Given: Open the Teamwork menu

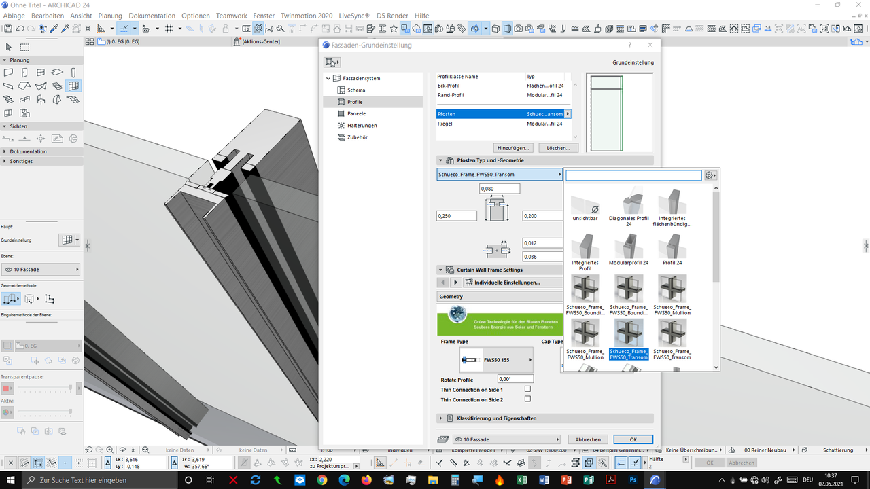Looking at the screenshot, I should (x=232, y=16).
